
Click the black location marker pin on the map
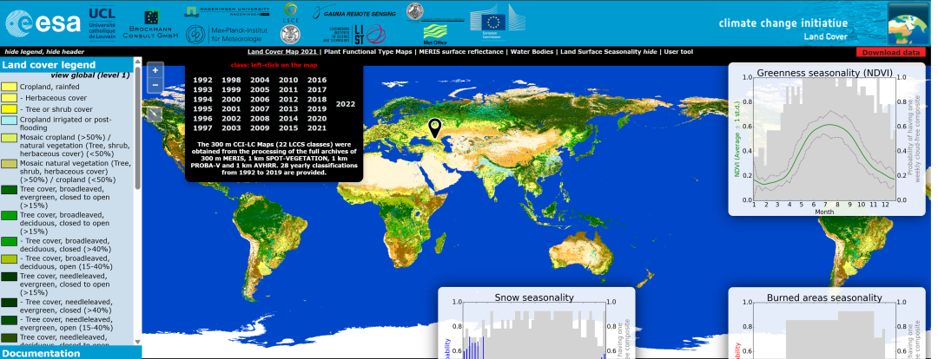[x=435, y=127]
